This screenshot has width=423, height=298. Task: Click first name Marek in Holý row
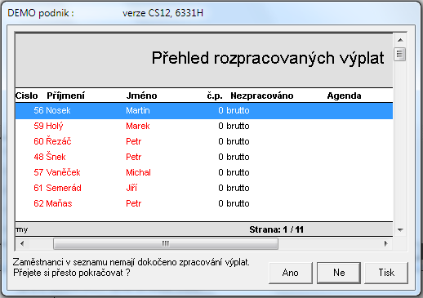coord(138,126)
